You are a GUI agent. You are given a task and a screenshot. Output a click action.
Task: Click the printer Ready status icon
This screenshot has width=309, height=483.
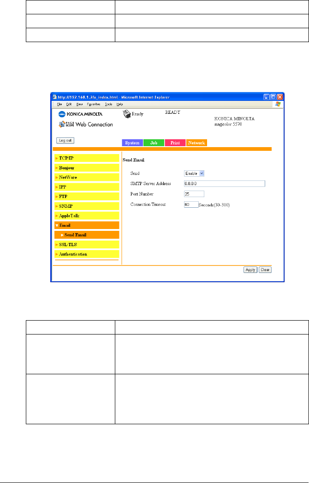click(x=127, y=114)
